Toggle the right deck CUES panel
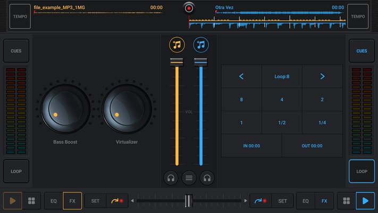Screen dimensions: 378x213 362,51
